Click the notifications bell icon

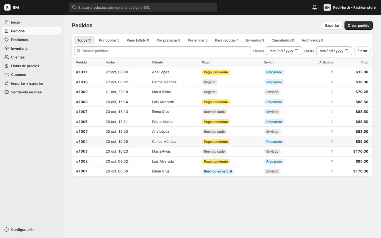coord(315,7)
